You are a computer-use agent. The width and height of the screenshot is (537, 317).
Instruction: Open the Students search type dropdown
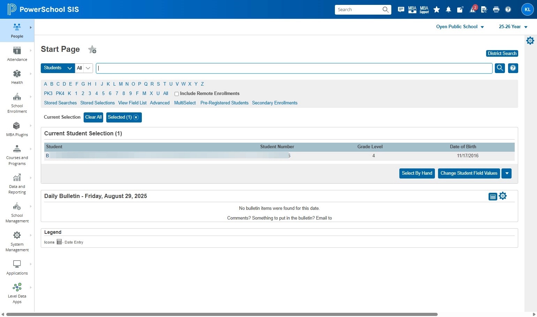coord(58,68)
